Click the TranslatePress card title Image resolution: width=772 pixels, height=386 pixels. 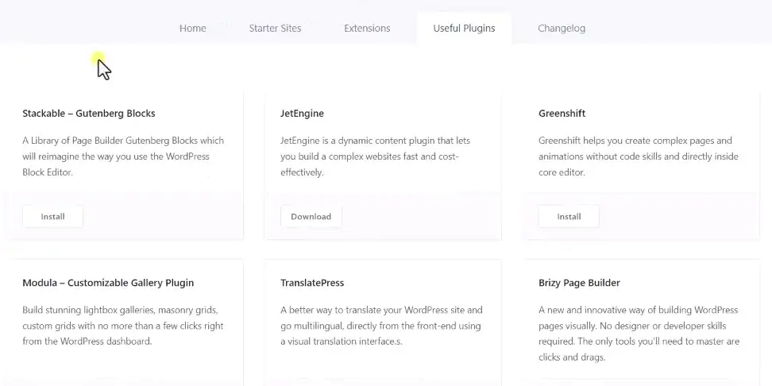[x=312, y=283]
